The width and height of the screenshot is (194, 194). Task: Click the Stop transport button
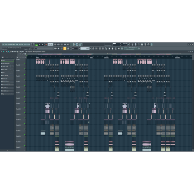[x=43, y=45]
